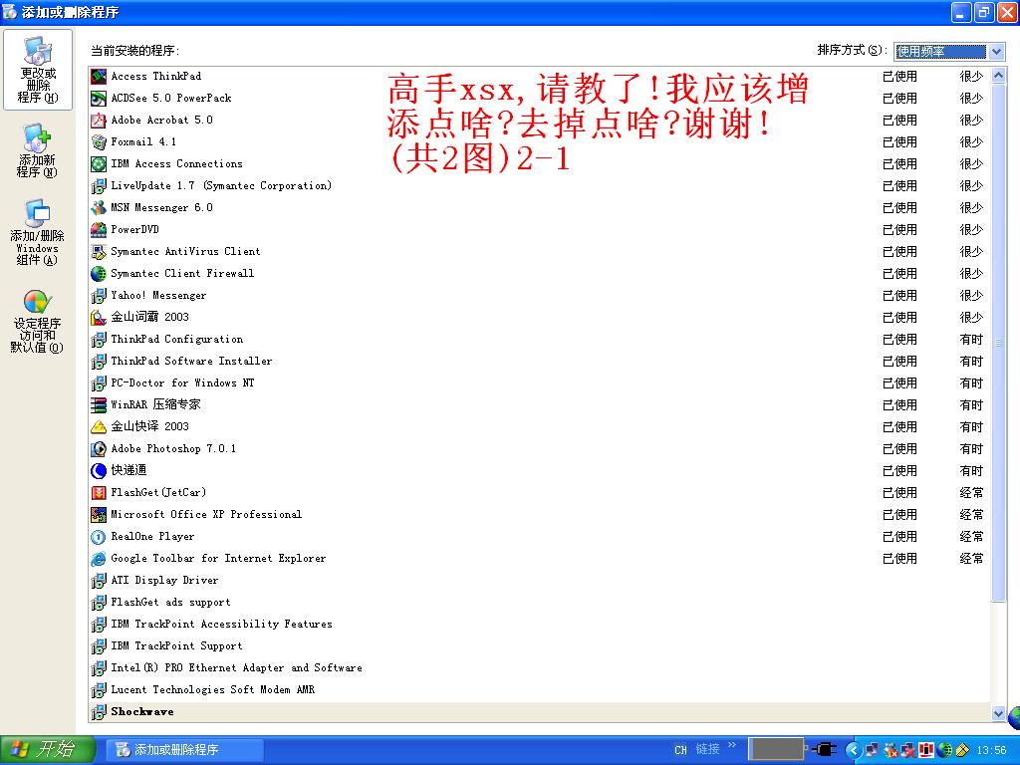Activate the 添加或删除程序 taskbar button
This screenshot has width=1020, height=765.
(184, 750)
